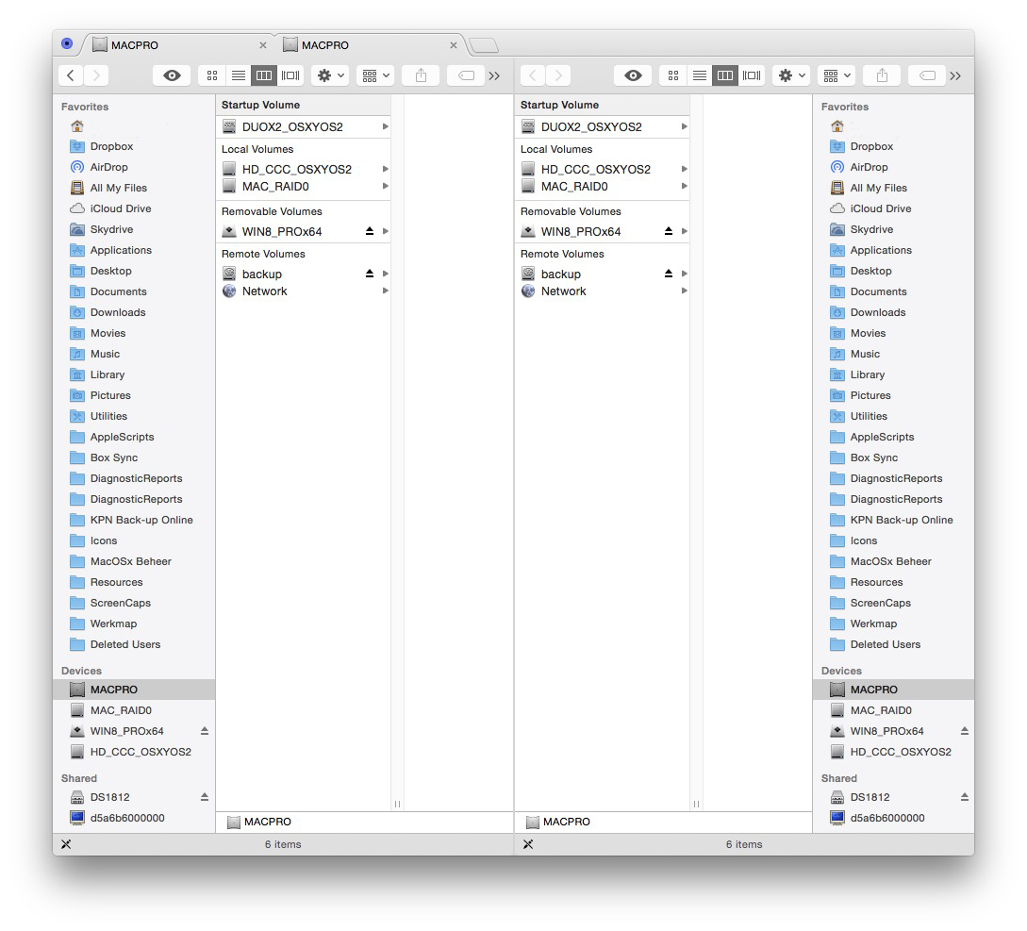This screenshot has height=931, width=1027.
Task: Switch right pane to icon view
Action: (672, 76)
